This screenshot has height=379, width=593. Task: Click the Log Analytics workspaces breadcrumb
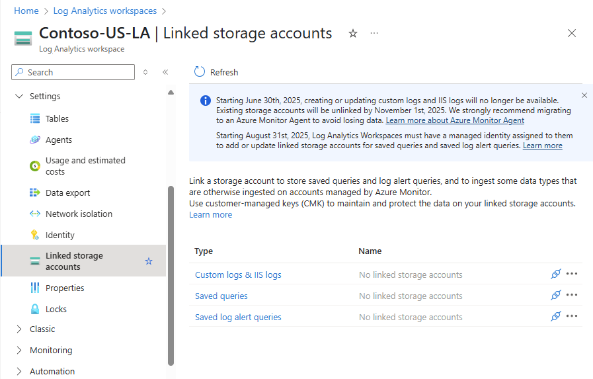tap(105, 11)
